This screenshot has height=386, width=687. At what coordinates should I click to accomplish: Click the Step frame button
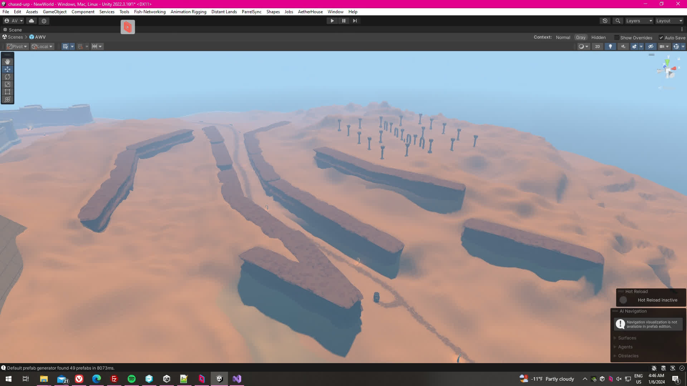click(355, 21)
